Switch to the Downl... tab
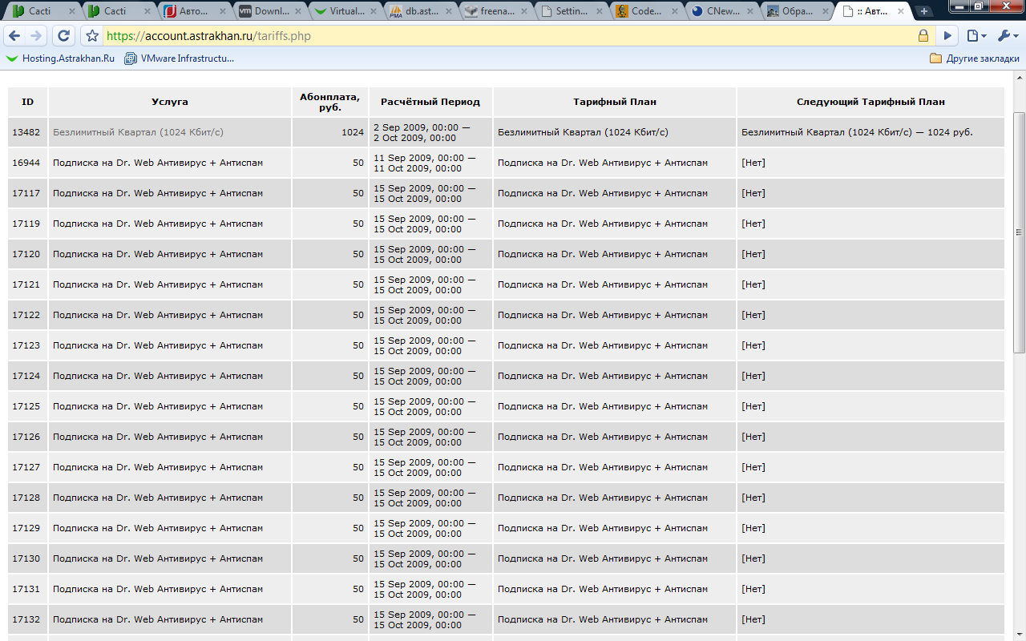 269,11
